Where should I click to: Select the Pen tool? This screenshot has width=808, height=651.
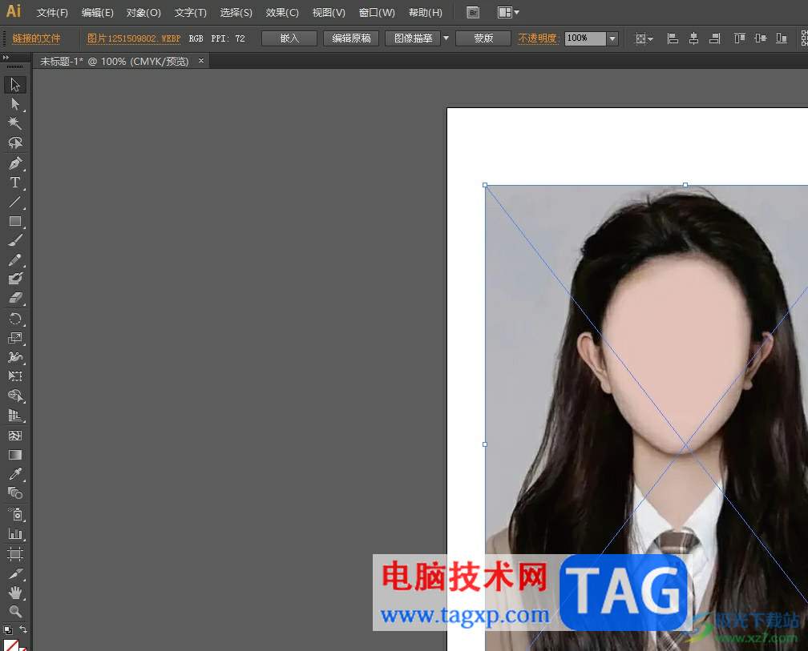[15, 163]
